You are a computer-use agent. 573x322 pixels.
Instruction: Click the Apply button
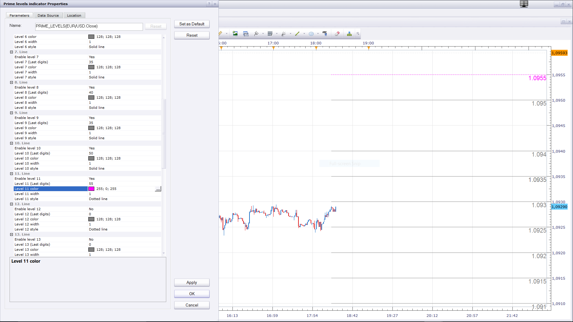pyautogui.click(x=192, y=282)
